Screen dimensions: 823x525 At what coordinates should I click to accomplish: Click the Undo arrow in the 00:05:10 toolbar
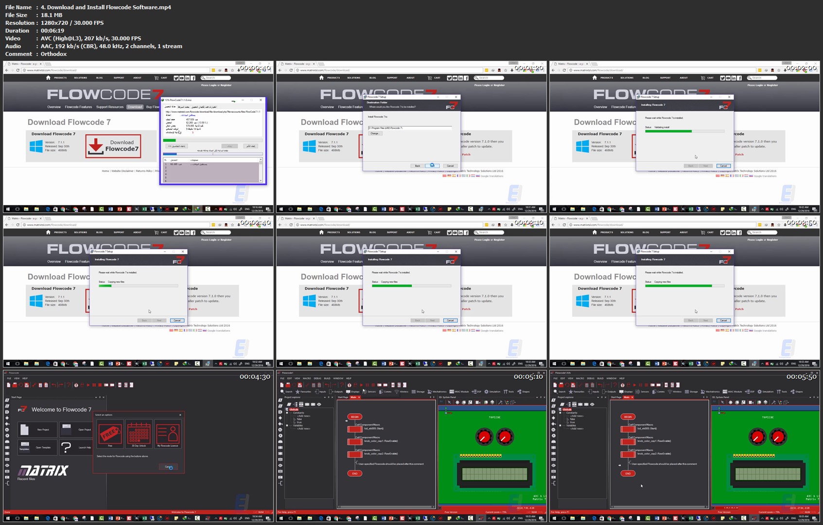327,385
